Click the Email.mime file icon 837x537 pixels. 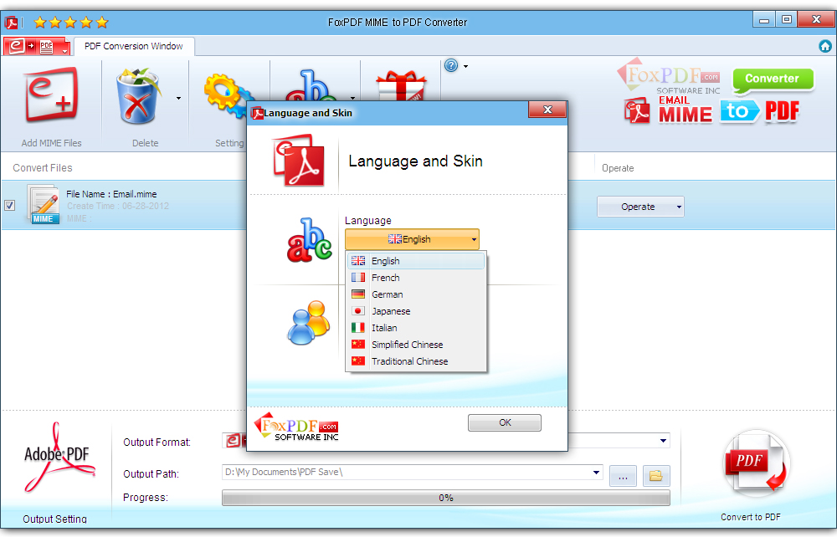44,204
